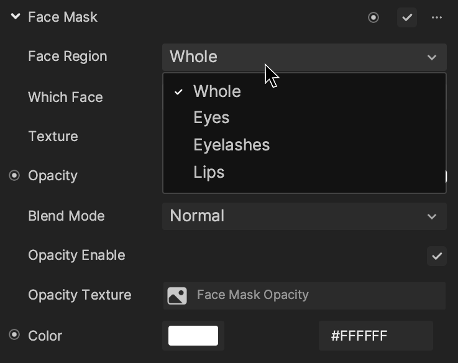Click the Face Mask keyframe circle icon
The height and width of the screenshot is (363, 458).
pos(373,17)
